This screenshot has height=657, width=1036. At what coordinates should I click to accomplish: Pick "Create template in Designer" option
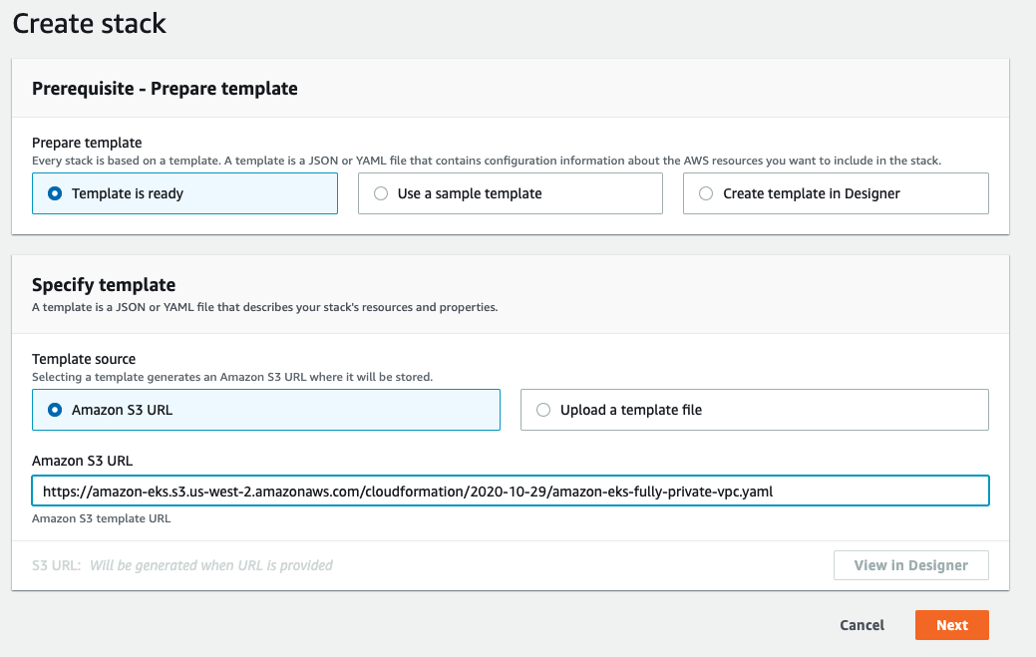[x=707, y=193]
